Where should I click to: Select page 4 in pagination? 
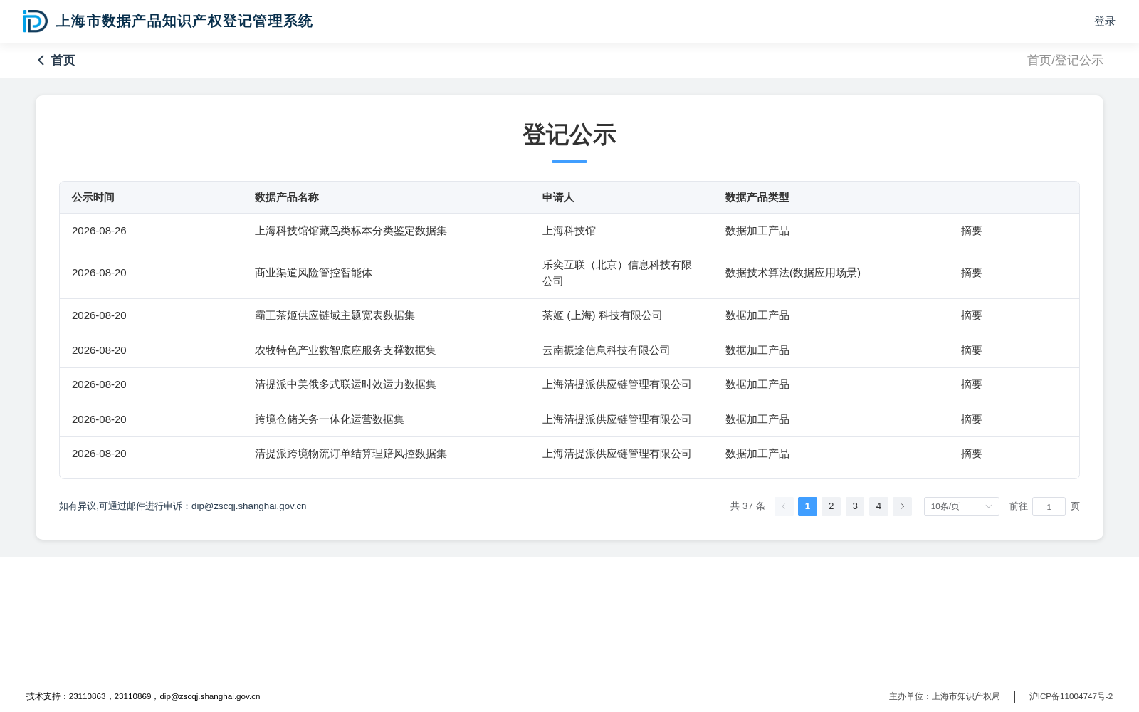tap(878, 506)
